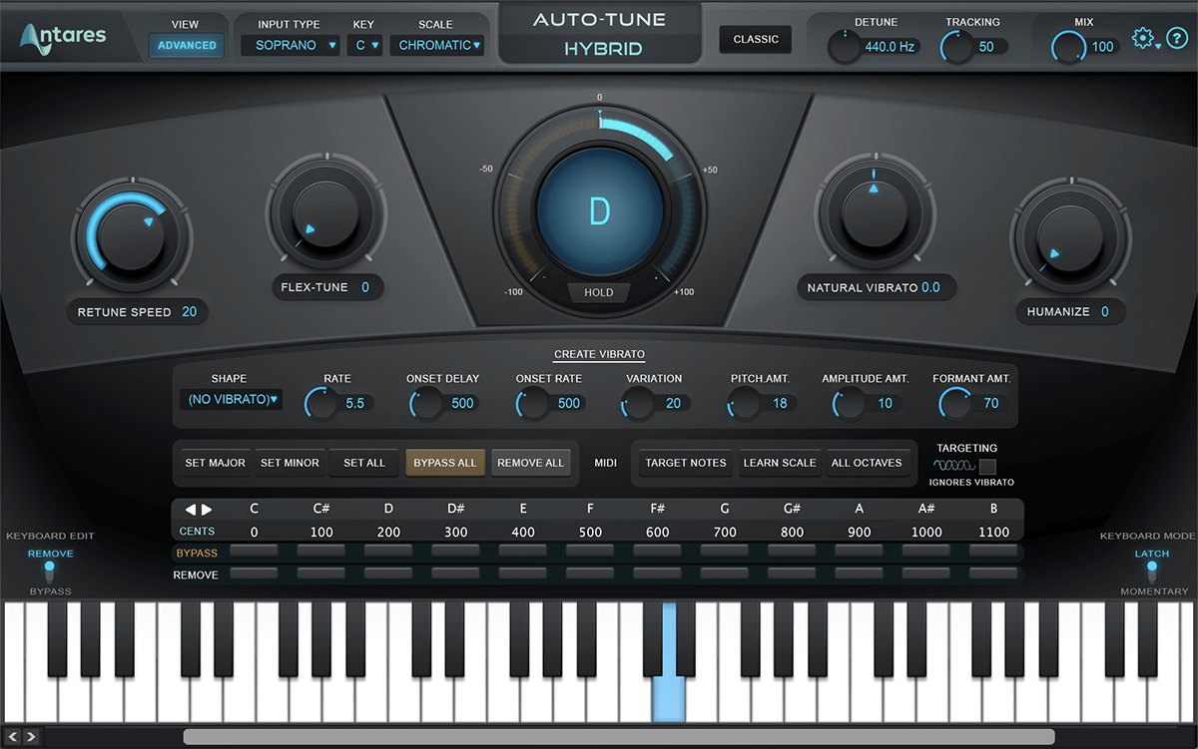Click the Set Major button
1198x749 pixels.
[215, 463]
